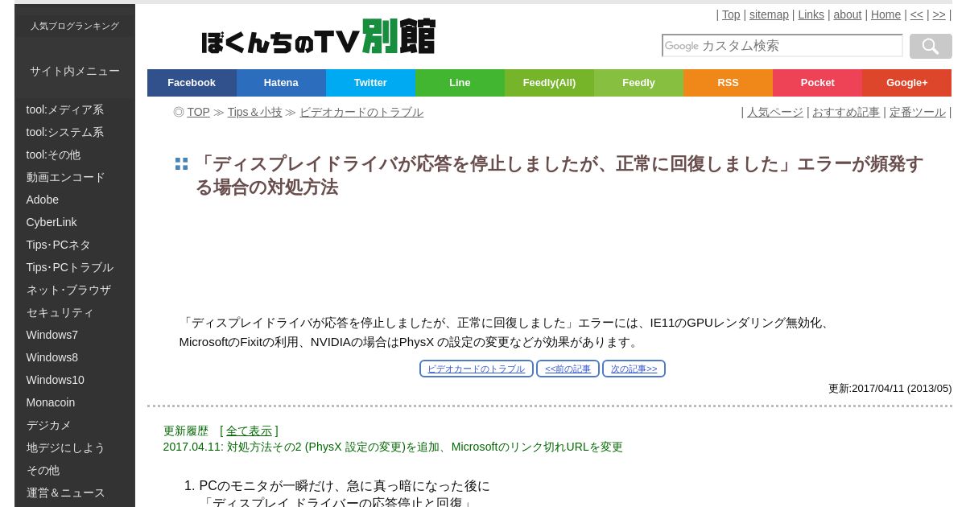The width and height of the screenshot is (966, 507).
Task: Open the Top link in header
Action: point(731,14)
